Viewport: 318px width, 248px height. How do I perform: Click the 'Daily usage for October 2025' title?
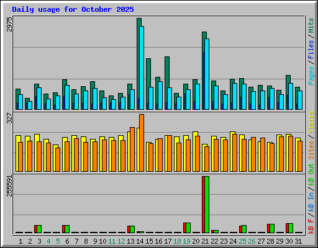[73, 9]
